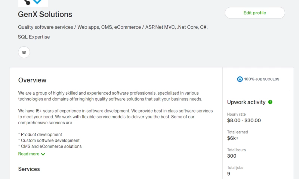This screenshot has width=299, height=179.
Task: Expand overview using the green chevron arrow
Action: (43, 154)
